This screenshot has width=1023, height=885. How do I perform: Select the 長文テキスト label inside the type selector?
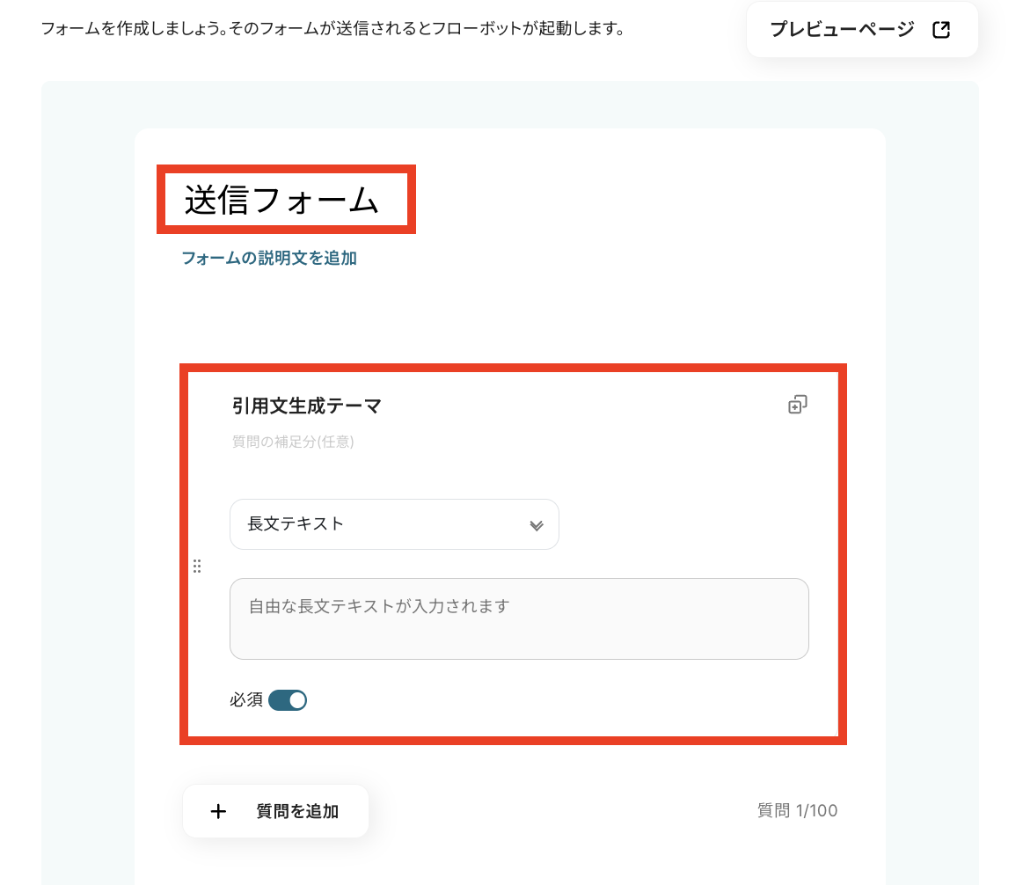[x=296, y=524]
